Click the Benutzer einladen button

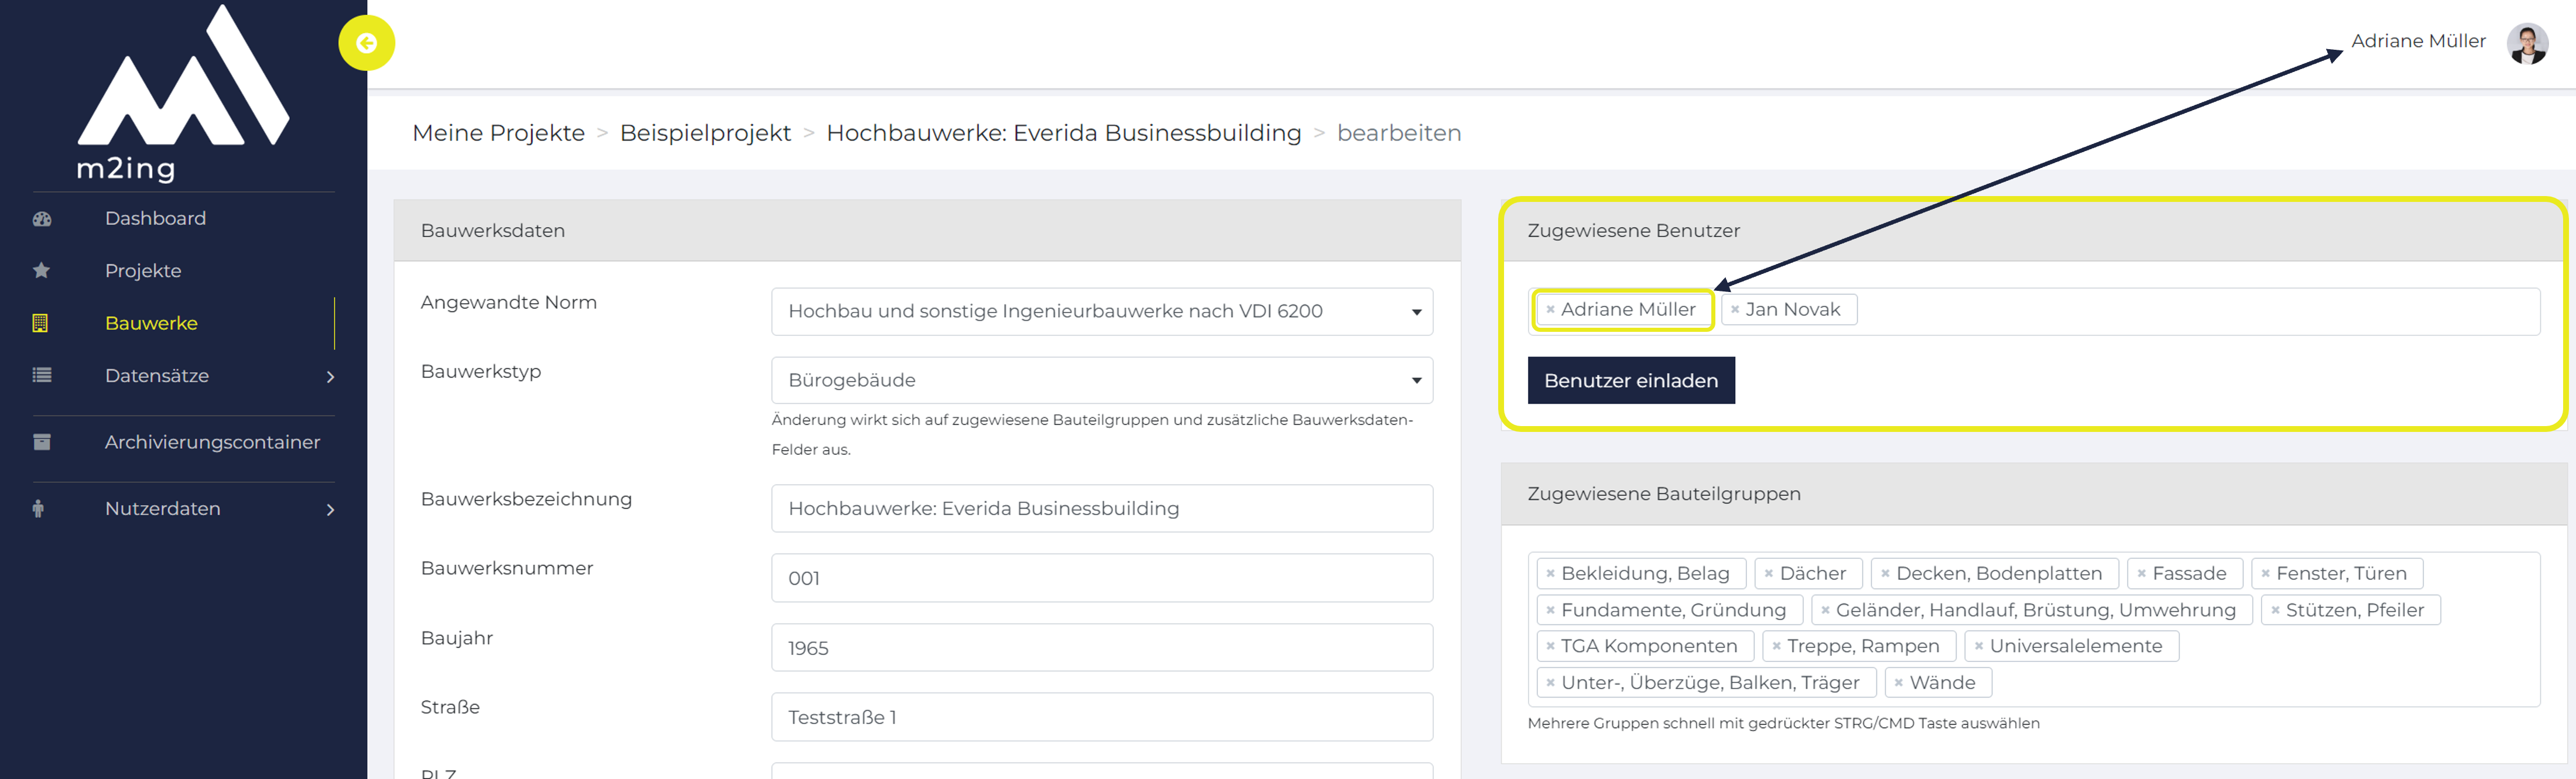pos(1630,381)
